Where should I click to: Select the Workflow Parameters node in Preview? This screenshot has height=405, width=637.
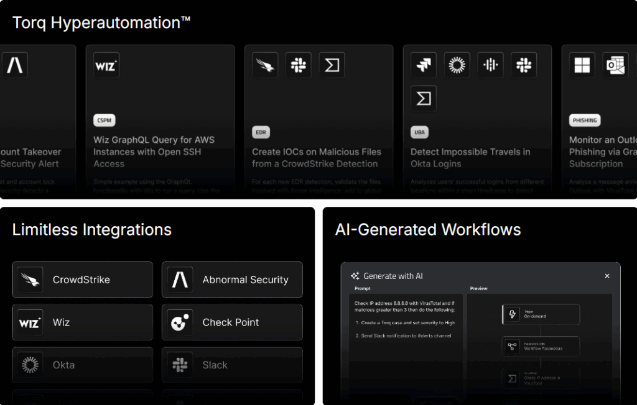[541, 346]
